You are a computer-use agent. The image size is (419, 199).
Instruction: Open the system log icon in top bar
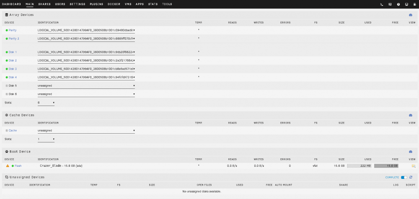pos(415,4)
